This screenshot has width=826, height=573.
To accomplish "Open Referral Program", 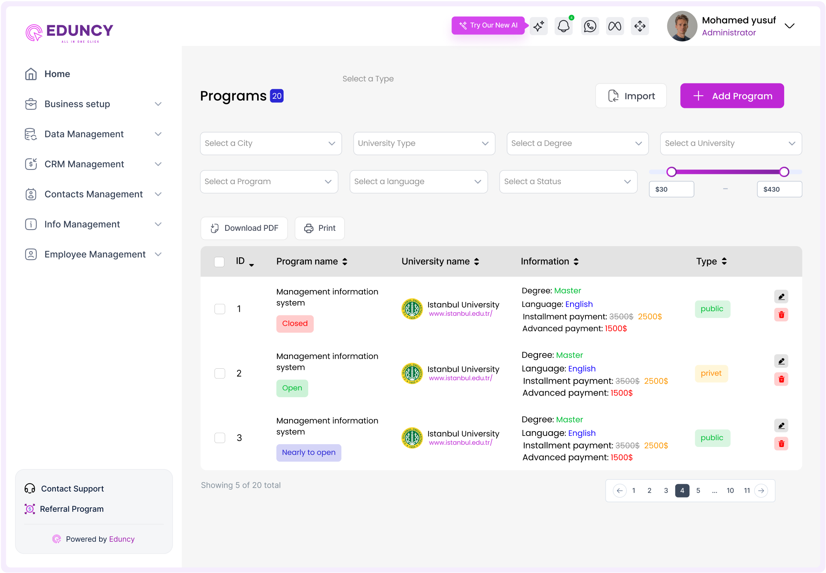I will click(x=64, y=509).
